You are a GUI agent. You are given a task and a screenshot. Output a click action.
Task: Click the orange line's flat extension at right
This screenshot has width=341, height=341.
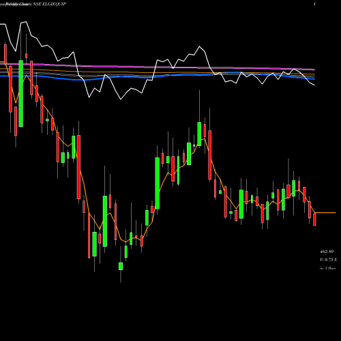325,213
